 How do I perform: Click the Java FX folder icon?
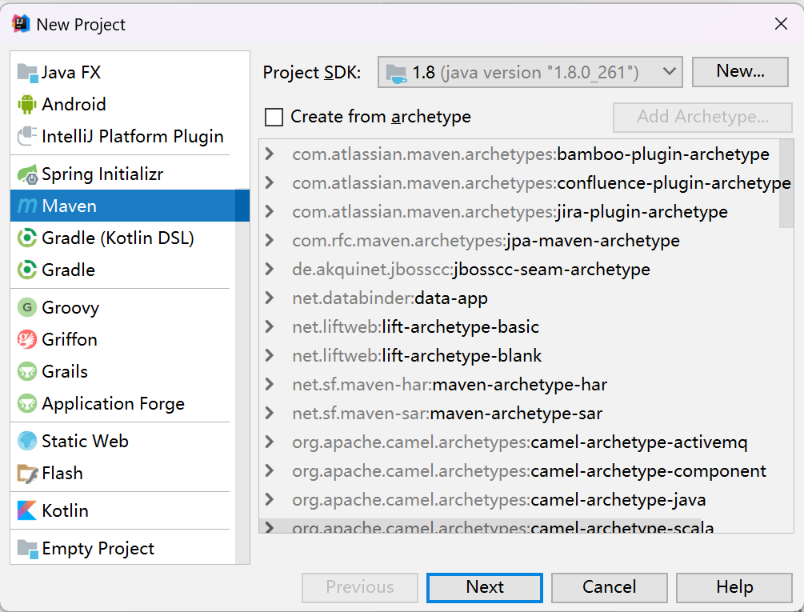28,73
